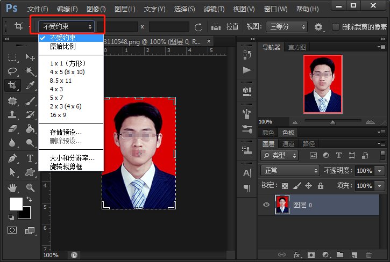Toggle lock all

[321, 186]
